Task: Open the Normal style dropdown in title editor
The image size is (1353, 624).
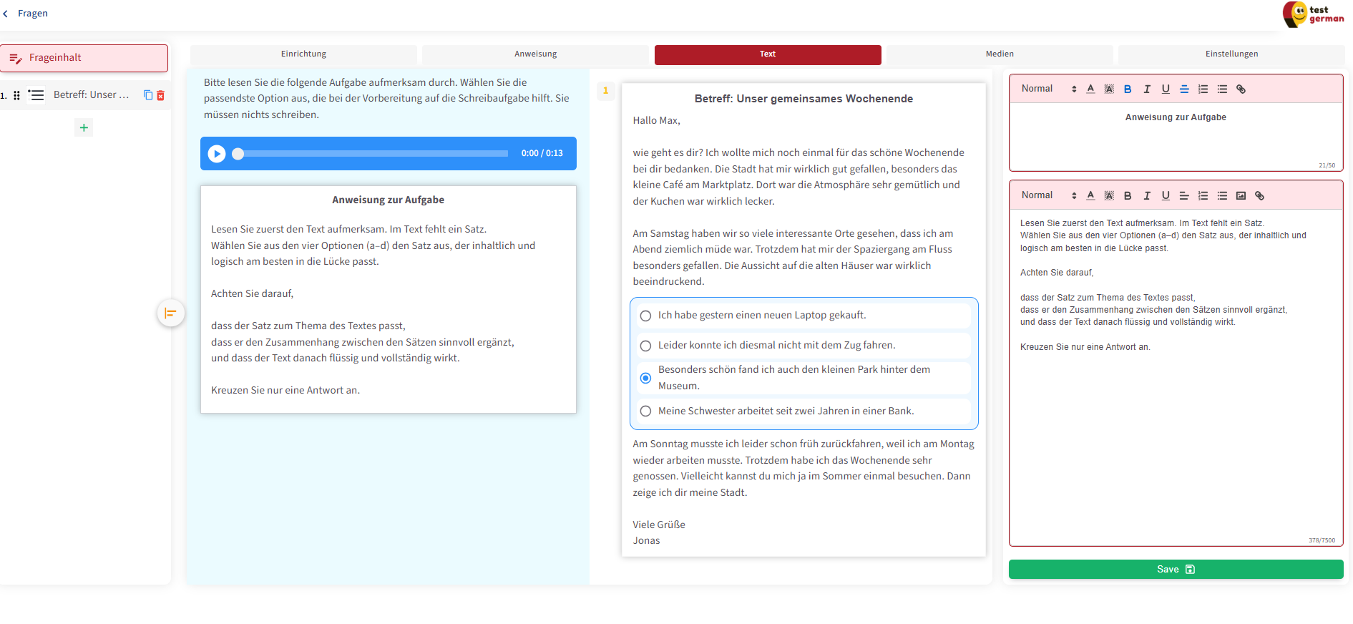Action: click(1048, 89)
